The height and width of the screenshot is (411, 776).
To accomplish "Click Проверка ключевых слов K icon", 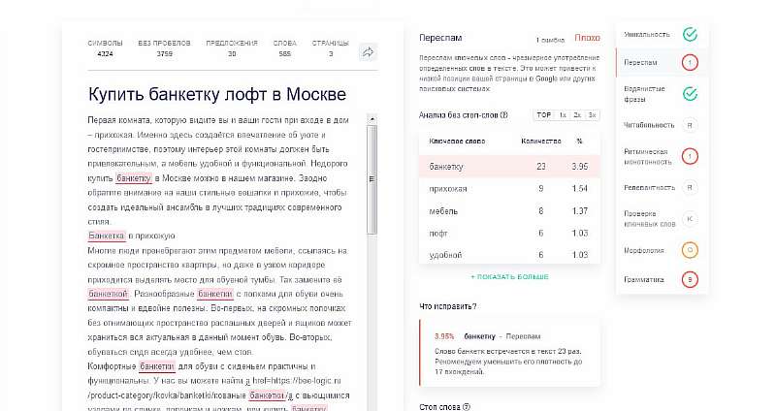I will click(x=690, y=219).
